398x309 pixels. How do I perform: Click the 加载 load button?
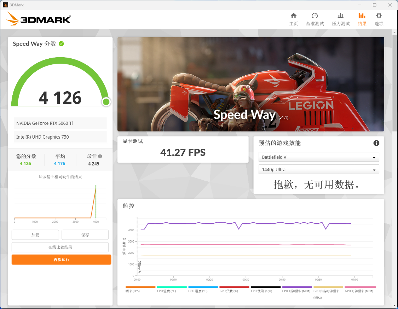pos(35,235)
